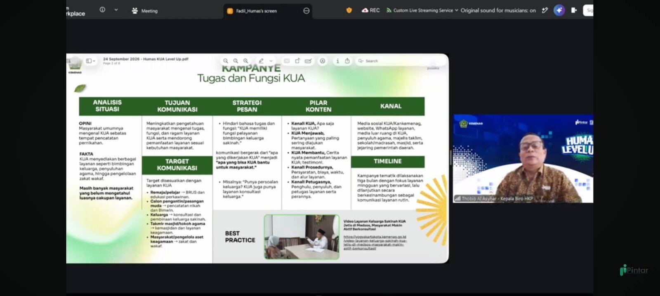Click the TUJUAN KOMUNIKASI header
This screenshot has height=296, width=660.
(x=177, y=106)
